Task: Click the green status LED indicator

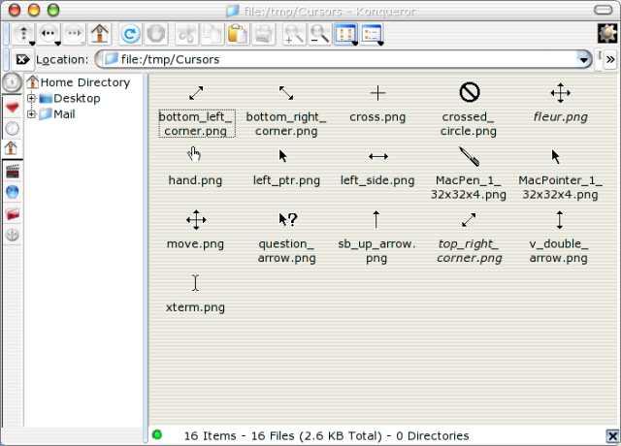Action: pyautogui.click(x=157, y=434)
